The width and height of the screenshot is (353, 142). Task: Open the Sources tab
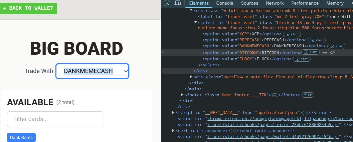tap(249, 3)
